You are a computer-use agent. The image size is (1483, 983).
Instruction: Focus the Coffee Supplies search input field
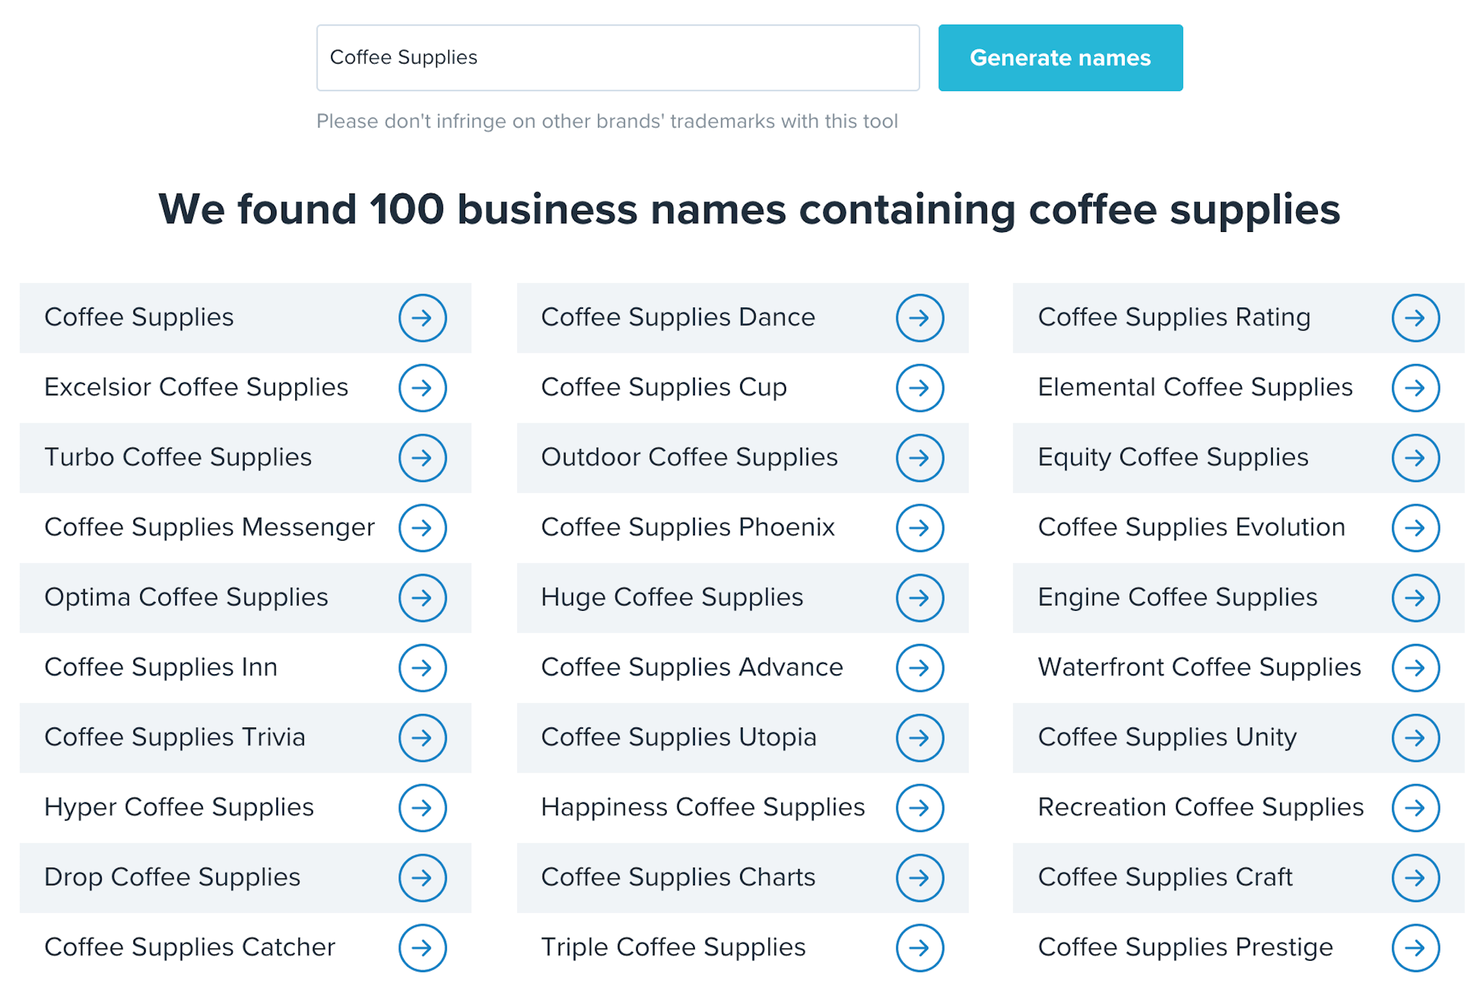pyautogui.click(x=617, y=58)
